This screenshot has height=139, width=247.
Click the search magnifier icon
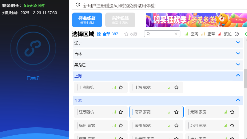pos(148,34)
